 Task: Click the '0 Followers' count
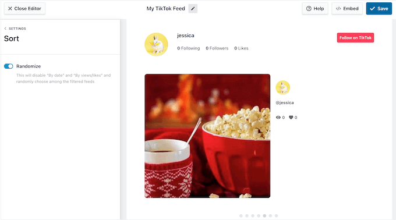(217, 48)
